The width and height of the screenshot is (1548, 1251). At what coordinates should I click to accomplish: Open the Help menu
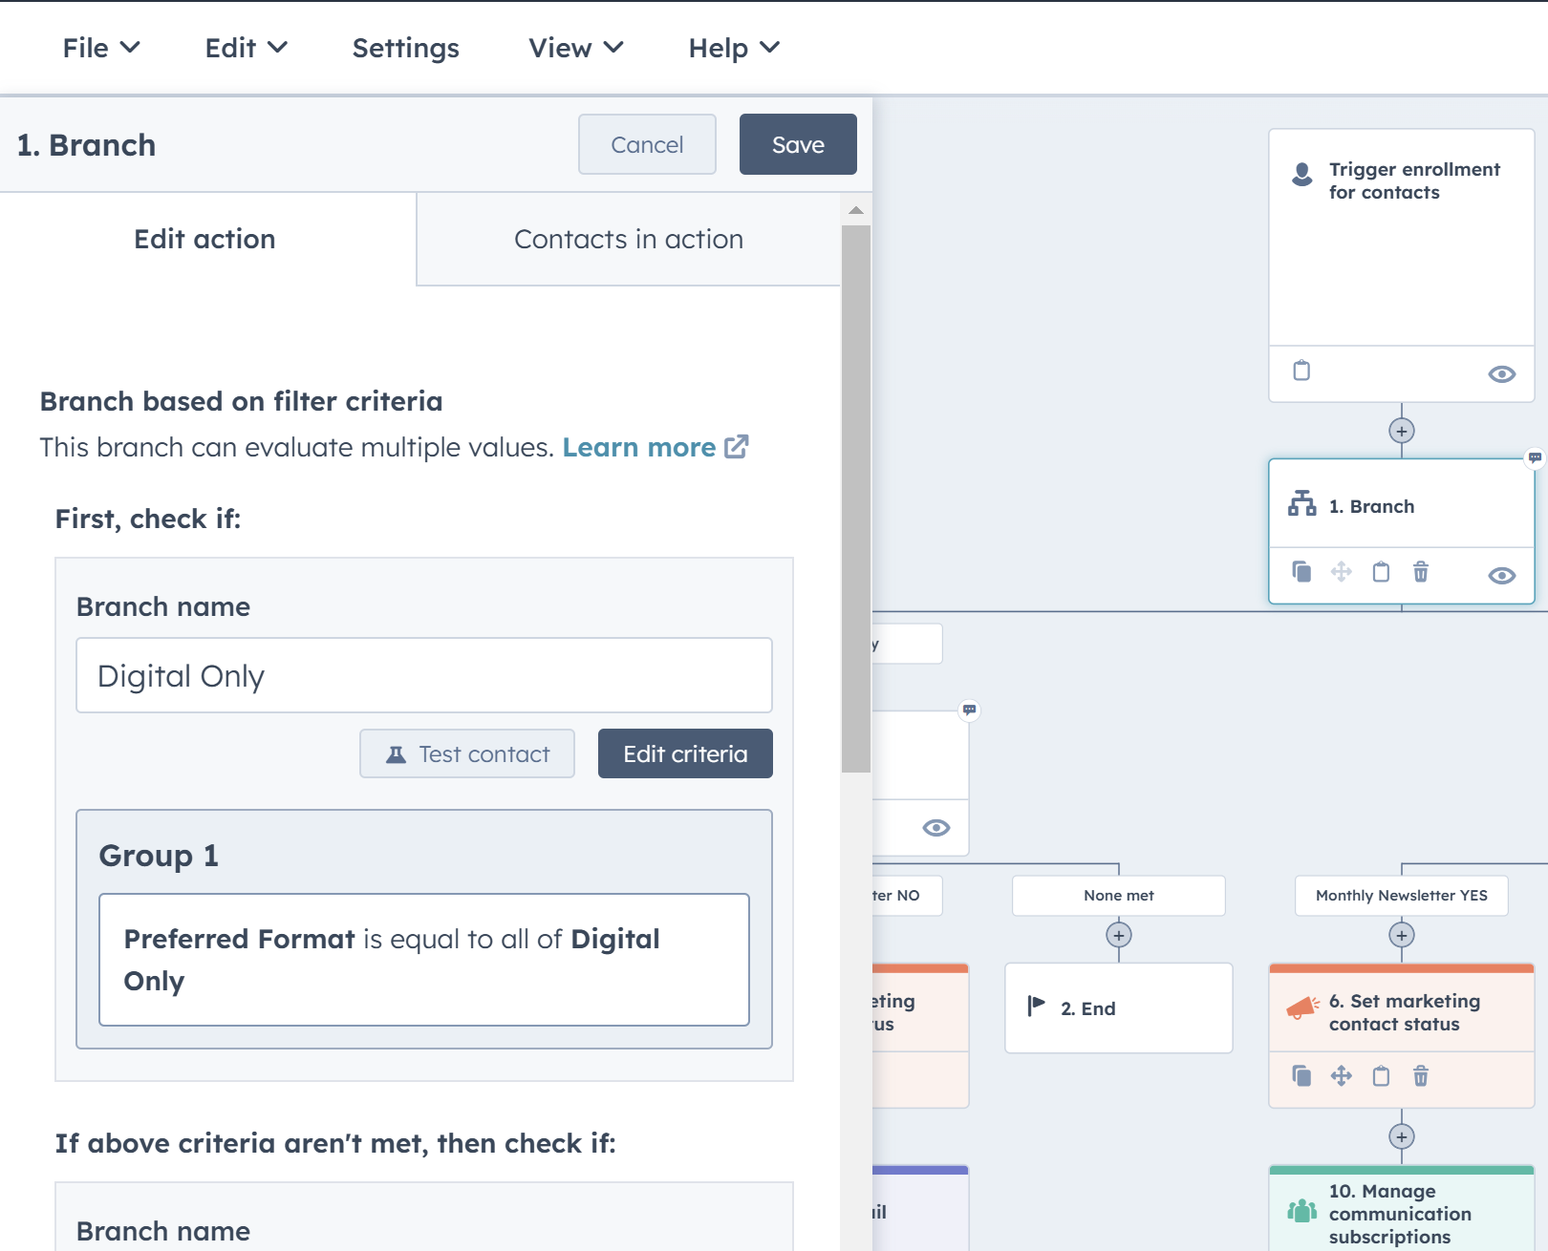[732, 47]
